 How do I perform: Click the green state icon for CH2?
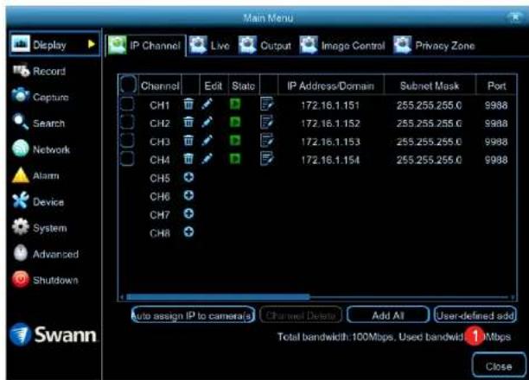235,122
